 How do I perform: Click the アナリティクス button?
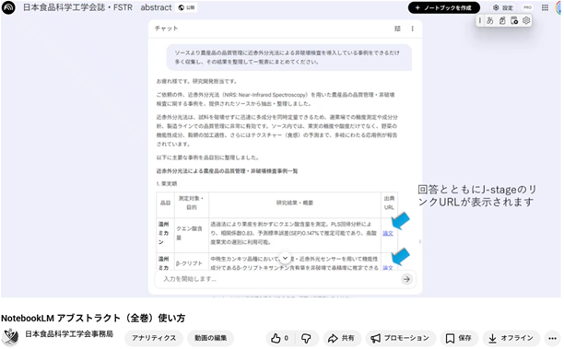coord(154,338)
